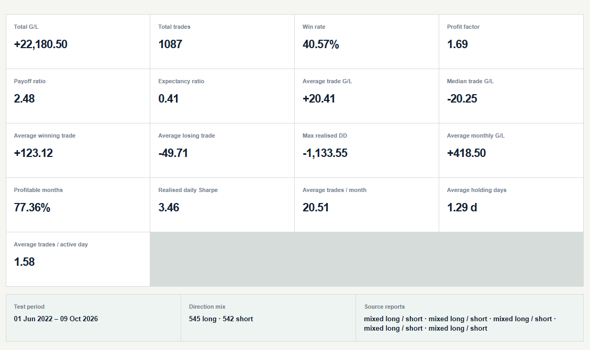
Task: Click Average trades / month value 20.51
Action: pyautogui.click(x=316, y=208)
